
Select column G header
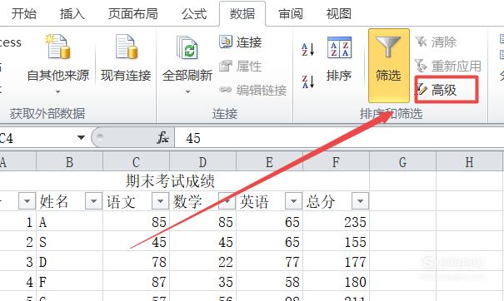tap(402, 162)
